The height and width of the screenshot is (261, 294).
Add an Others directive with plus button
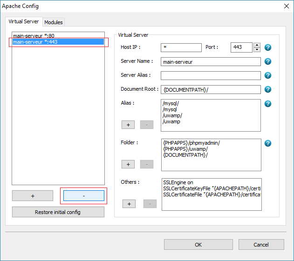point(129,204)
